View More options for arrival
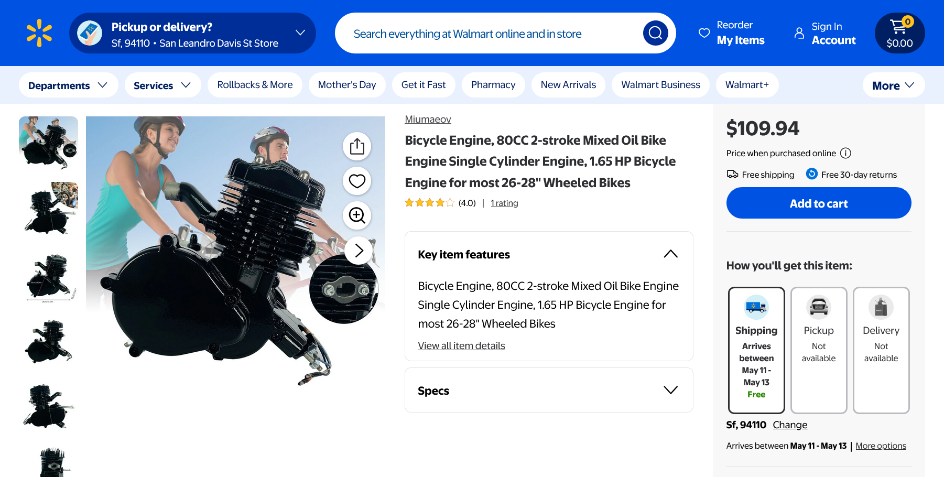The height and width of the screenshot is (477, 944). coord(881,446)
